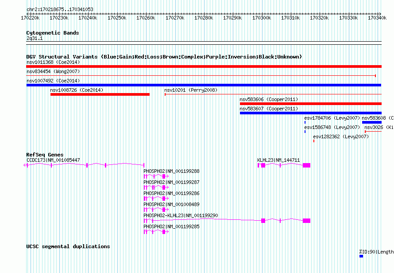Open the CCDC173|NM_001085447 gene label
394x273 pixels.
[53, 160]
